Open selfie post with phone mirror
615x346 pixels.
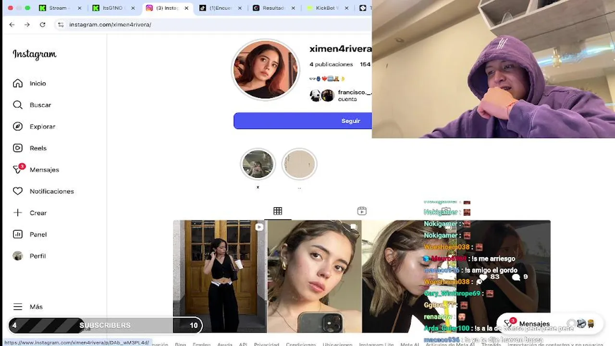pos(314,276)
